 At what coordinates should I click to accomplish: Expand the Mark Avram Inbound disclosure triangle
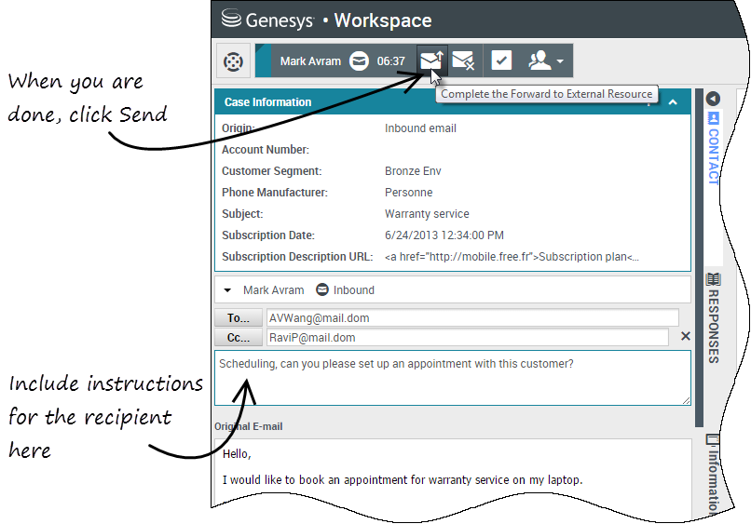(x=227, y=290)
